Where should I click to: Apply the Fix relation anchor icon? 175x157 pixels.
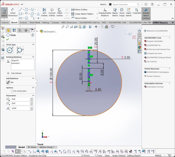click(x=8, y=82)
